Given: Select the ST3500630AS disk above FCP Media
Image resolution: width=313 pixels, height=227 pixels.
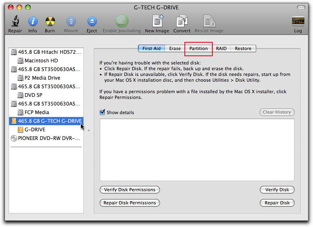Looking at the screenshot, I should 46,104.
